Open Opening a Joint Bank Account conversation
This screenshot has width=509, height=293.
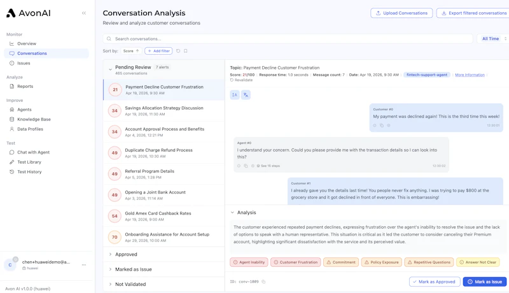(x=164, y=195)
